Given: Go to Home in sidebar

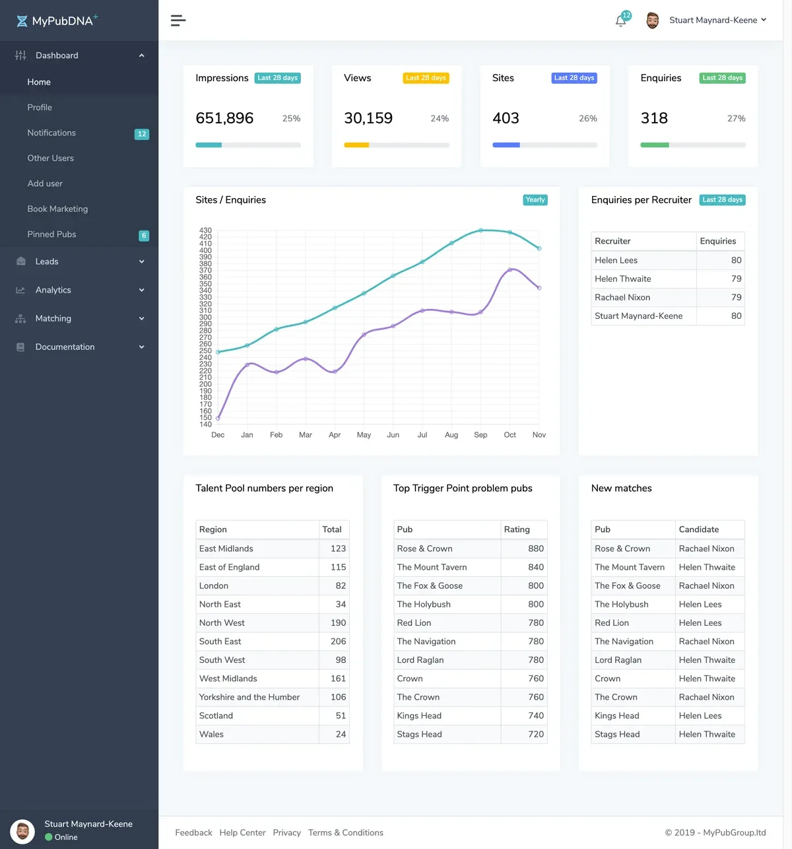Looking at the screenshot, I should point(39,82).
